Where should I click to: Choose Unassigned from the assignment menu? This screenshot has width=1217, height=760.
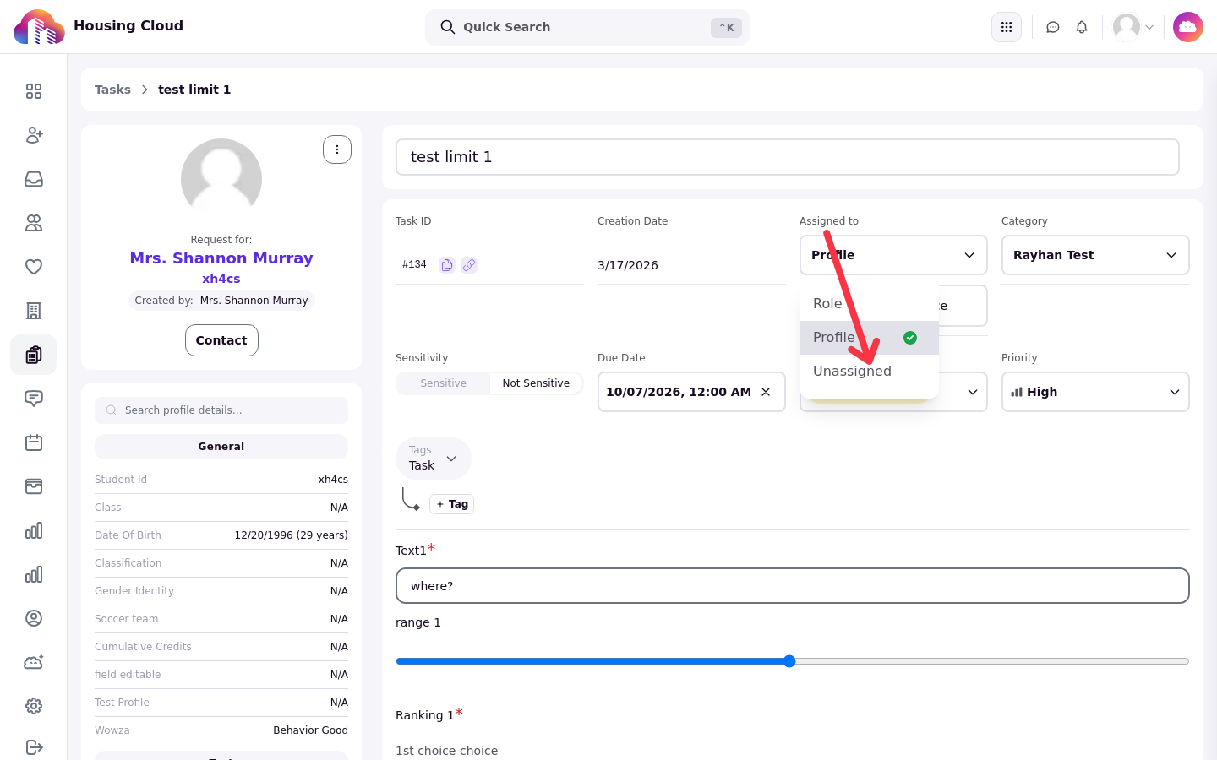point(869,372)
